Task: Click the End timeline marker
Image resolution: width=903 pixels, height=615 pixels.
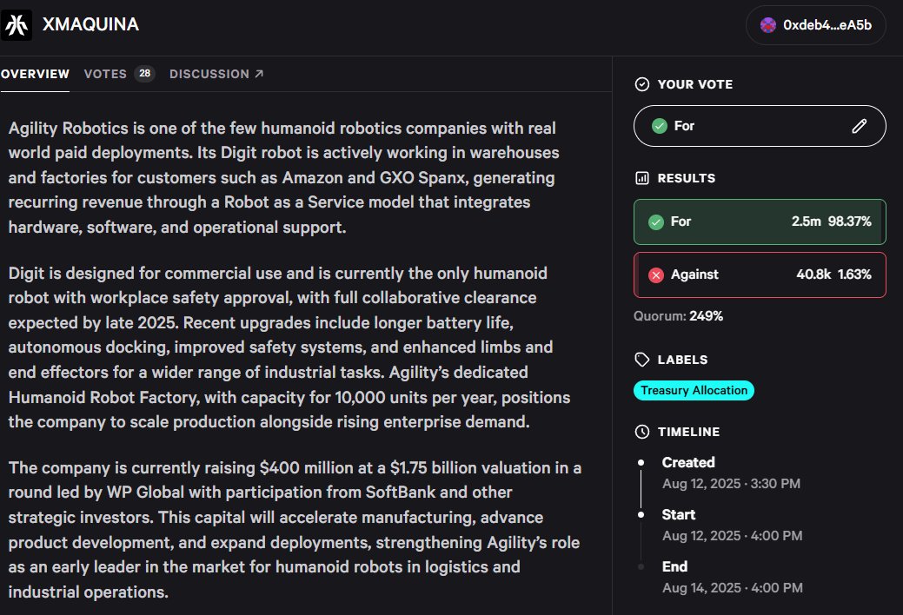Action: click(x=641, y=566)
